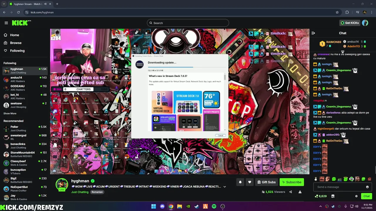The image size is (376, 211).
Task: Click the hyghman streamer avatar
Action: pyautogui.click(x=62, y=184)
